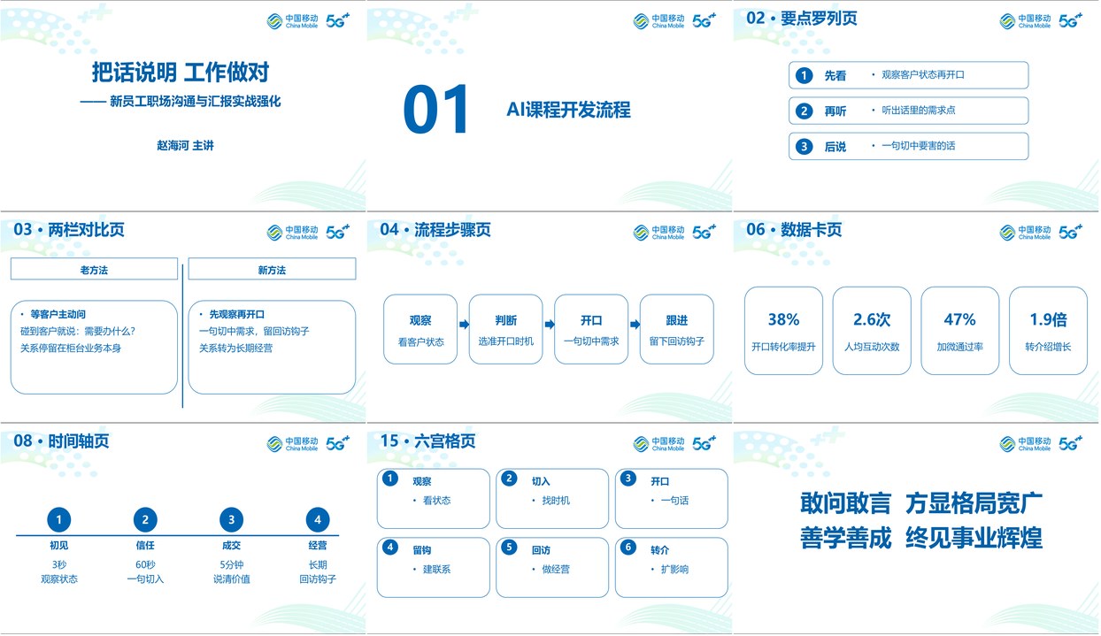Select the 跟进 留下回访钩子 step box
Image resolution: width=1101 pixels, height=636 pixels.
(677, 329)
